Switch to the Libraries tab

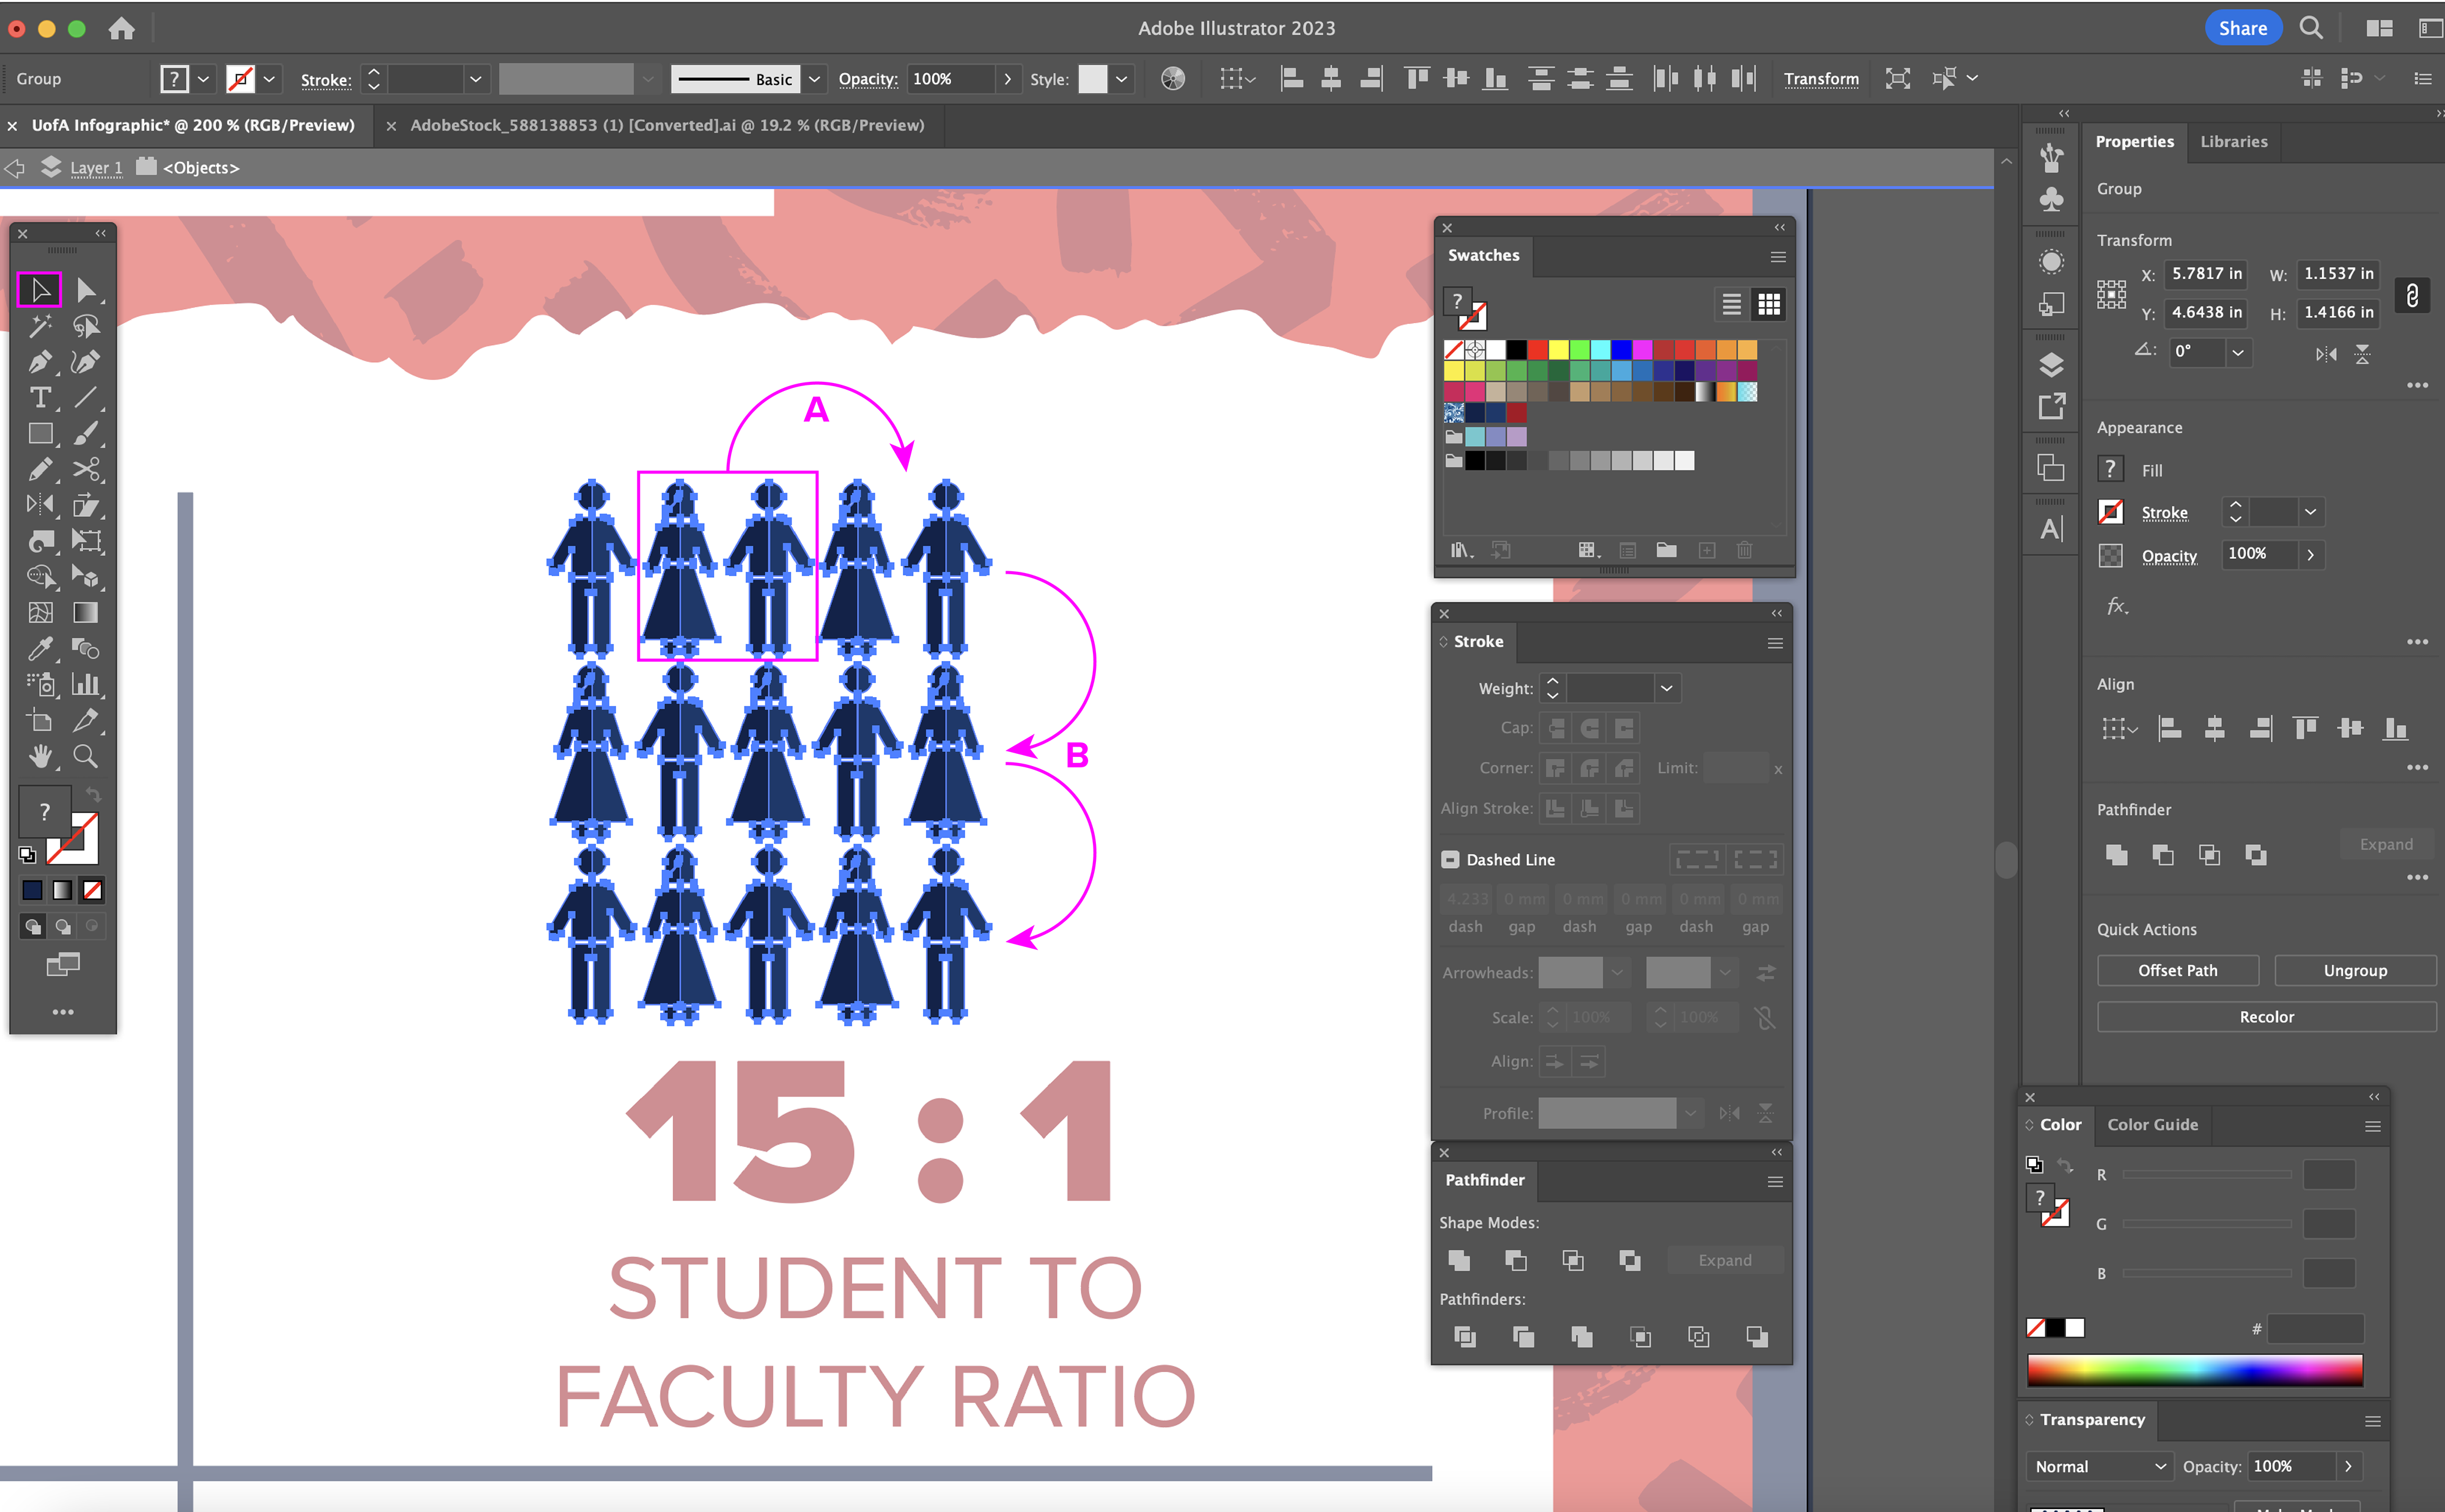click(2233, 142)
